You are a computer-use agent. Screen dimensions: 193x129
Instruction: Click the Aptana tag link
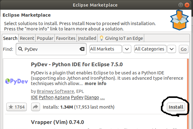tap(62, 97)
